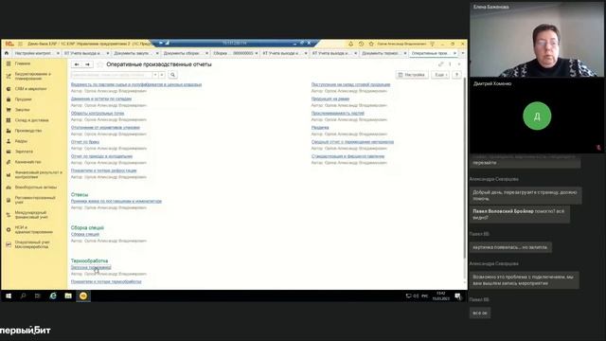Clear the search field with the x button

162,75
